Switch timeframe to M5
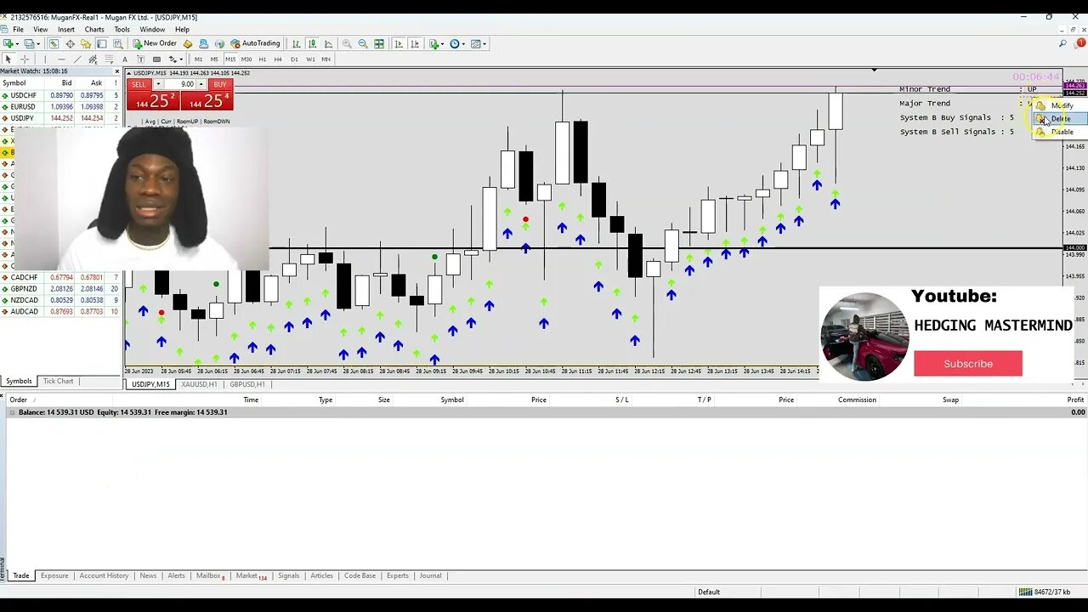Viewport: 1088px width, 612px height. click(214, 59)
